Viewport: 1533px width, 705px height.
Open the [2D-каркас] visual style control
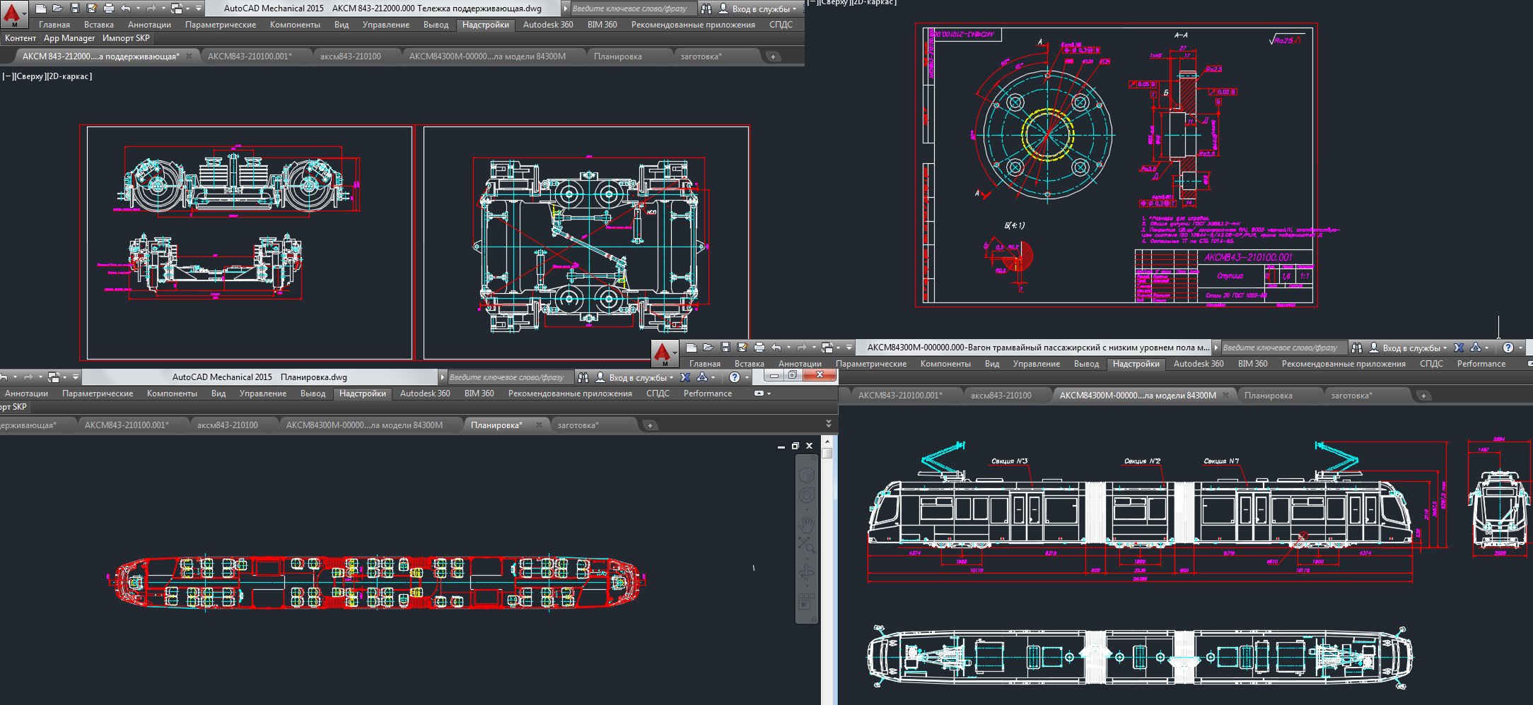pos(69,76)
